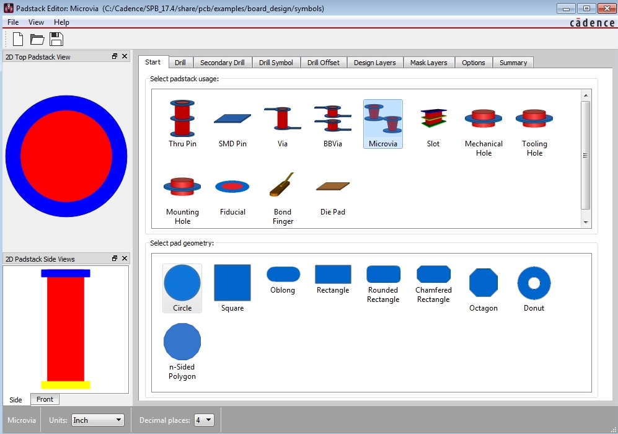This screenshot has width=618, height=434.
Task: Click the Open folder toolbar icon
Action: coord(37,40)
